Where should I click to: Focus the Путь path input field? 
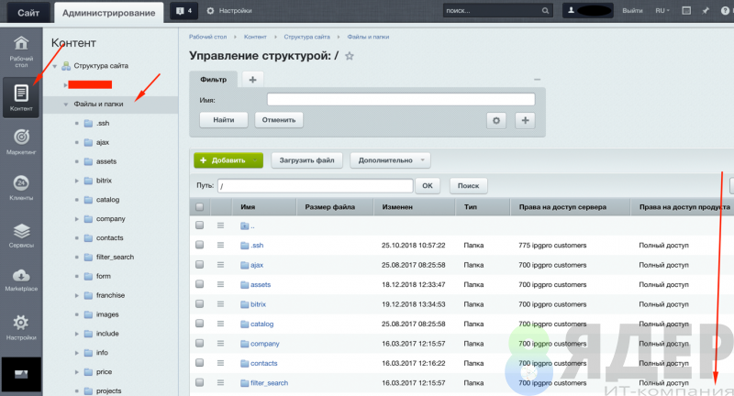coord(315,185)
